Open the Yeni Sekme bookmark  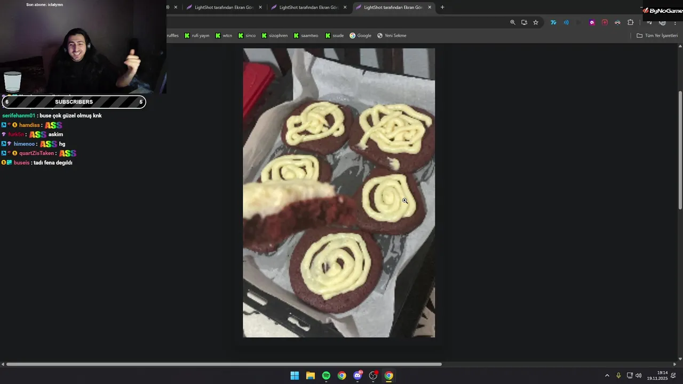pyautogui.click(x=392, y=36)
